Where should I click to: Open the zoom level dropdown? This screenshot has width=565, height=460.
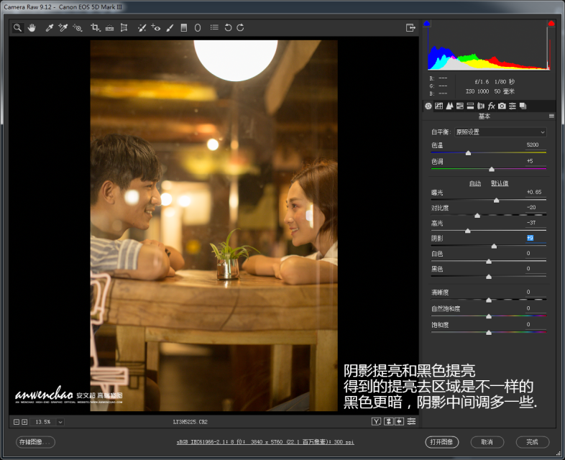pos(60,422)
